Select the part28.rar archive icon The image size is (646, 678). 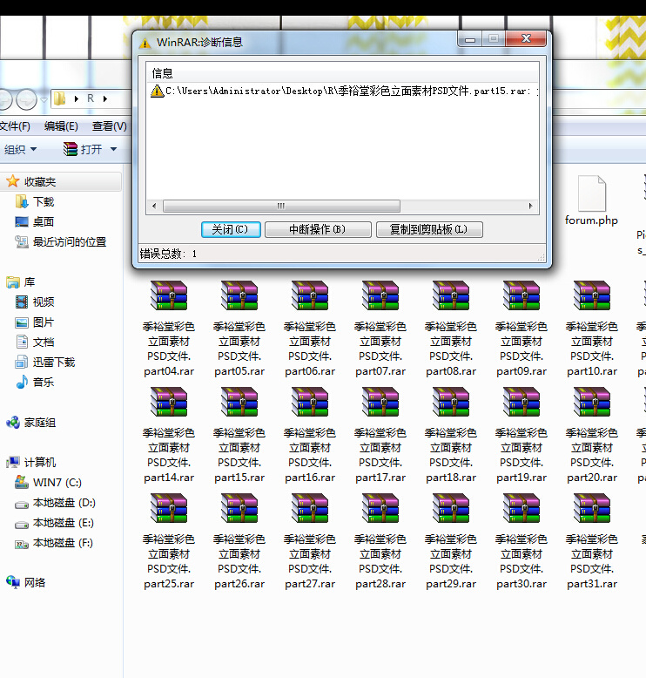(380, 510)
